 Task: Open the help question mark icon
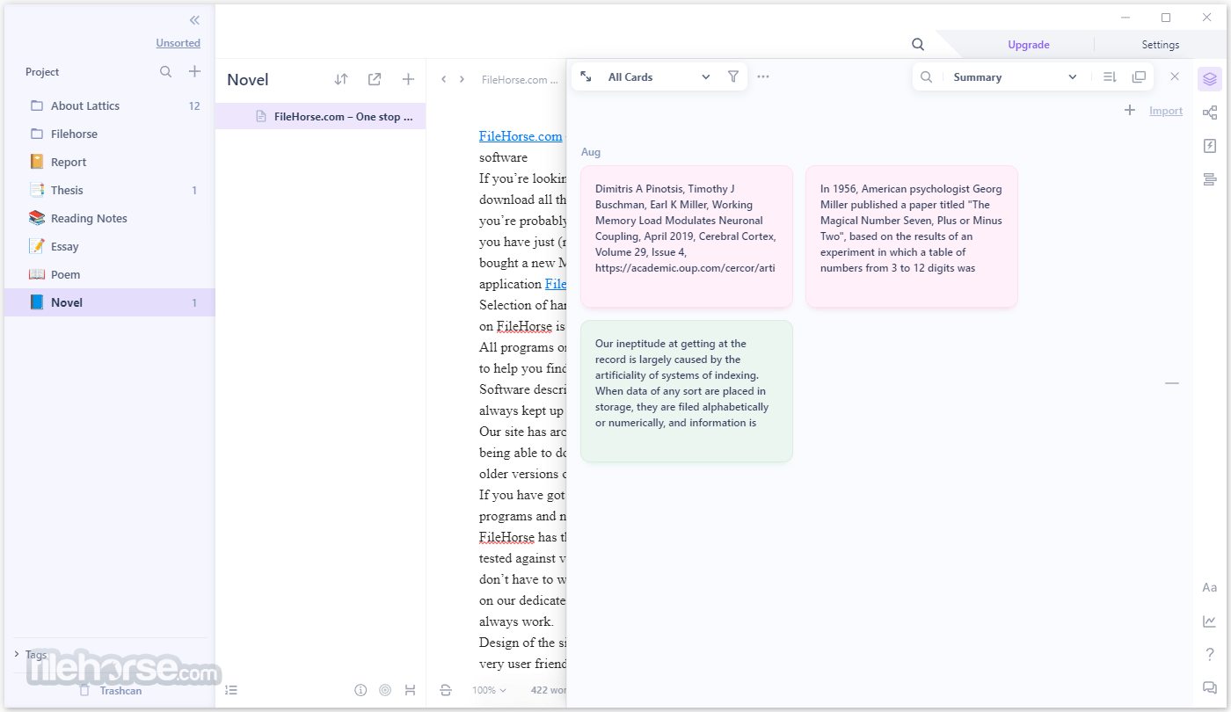point(1210,654)
